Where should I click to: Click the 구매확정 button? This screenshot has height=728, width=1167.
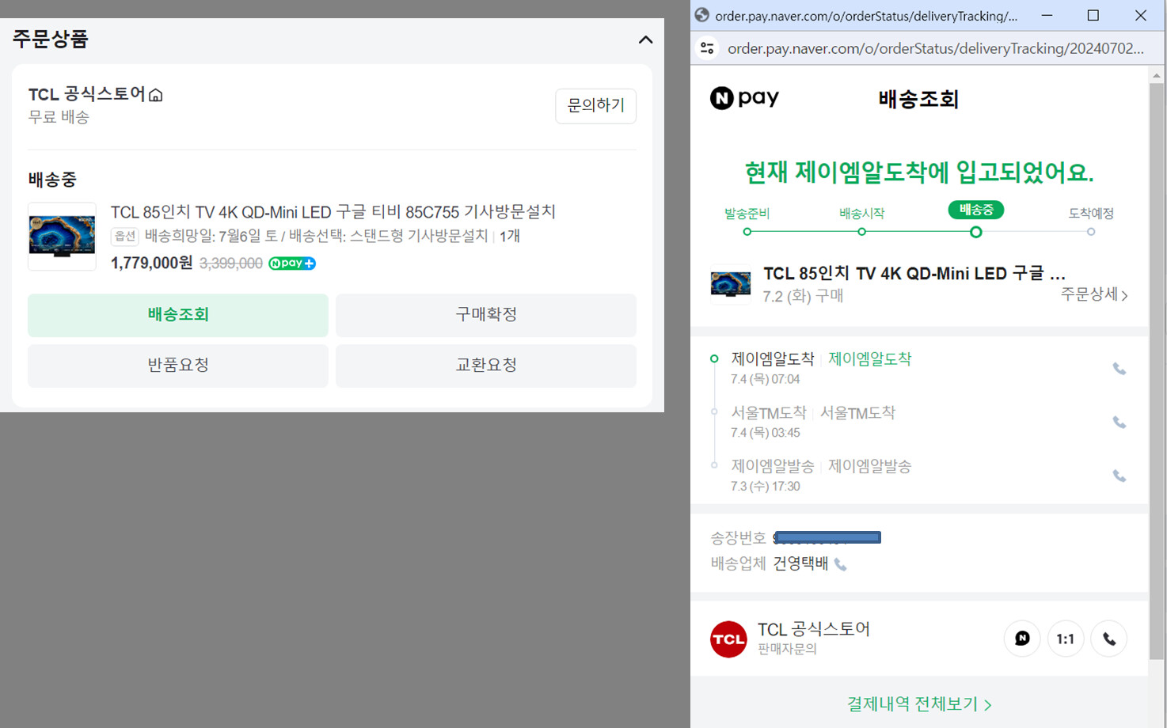[x=486, y=315]
